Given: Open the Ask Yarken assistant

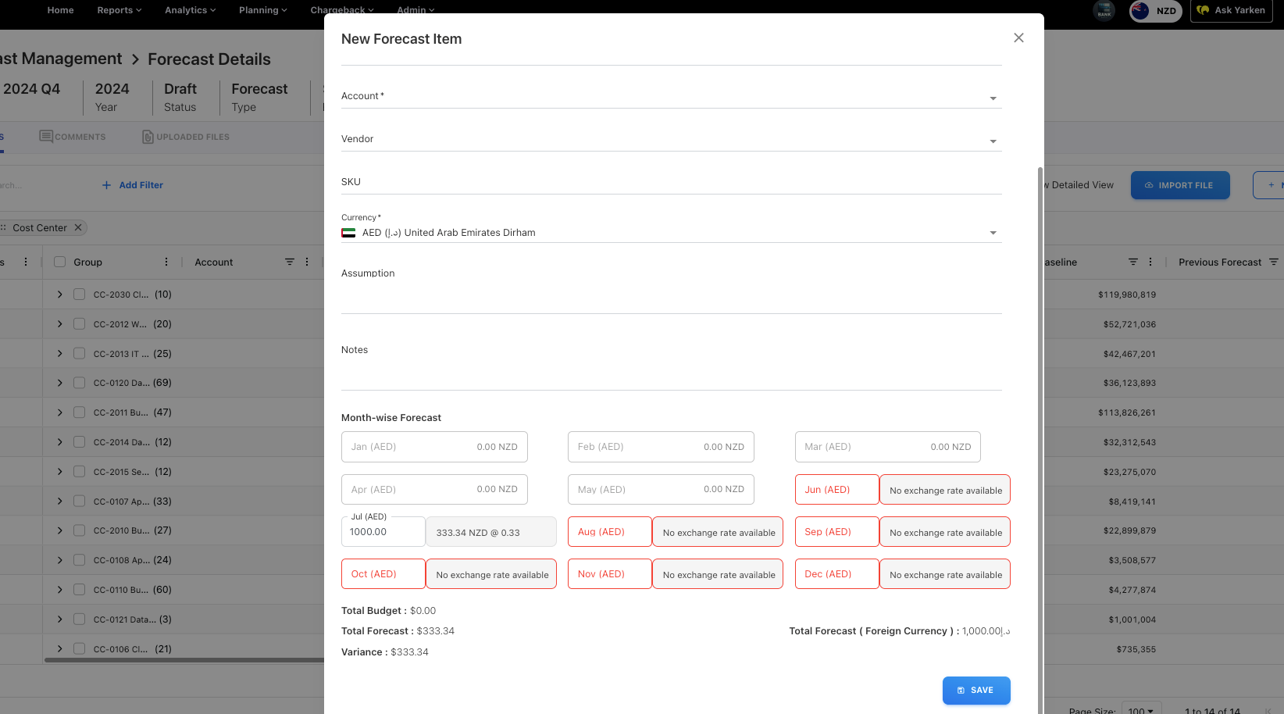Looking at the screenshot, I should (x=1231, y=11).
